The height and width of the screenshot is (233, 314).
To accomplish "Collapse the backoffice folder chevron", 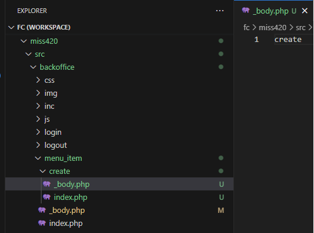I will tap(33, 67).
